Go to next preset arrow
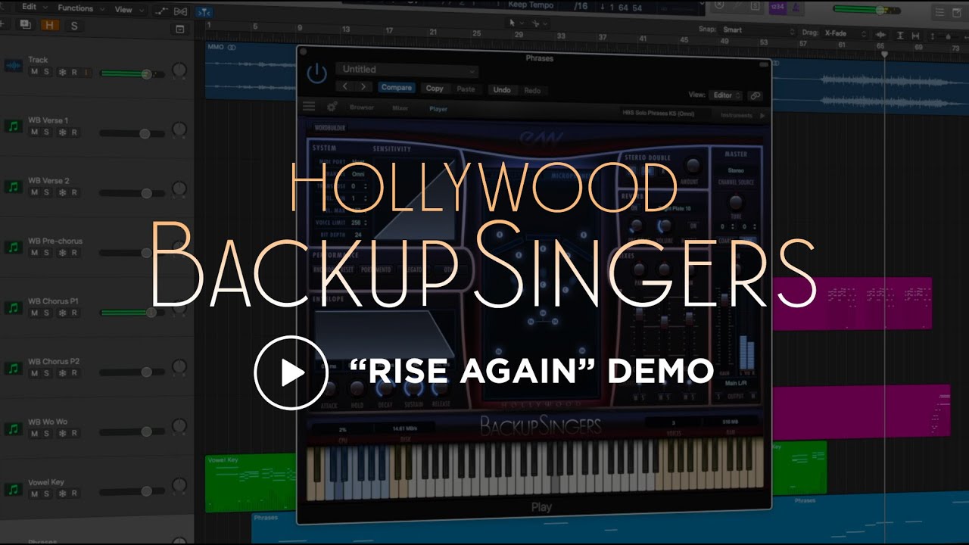 point(363,87)
